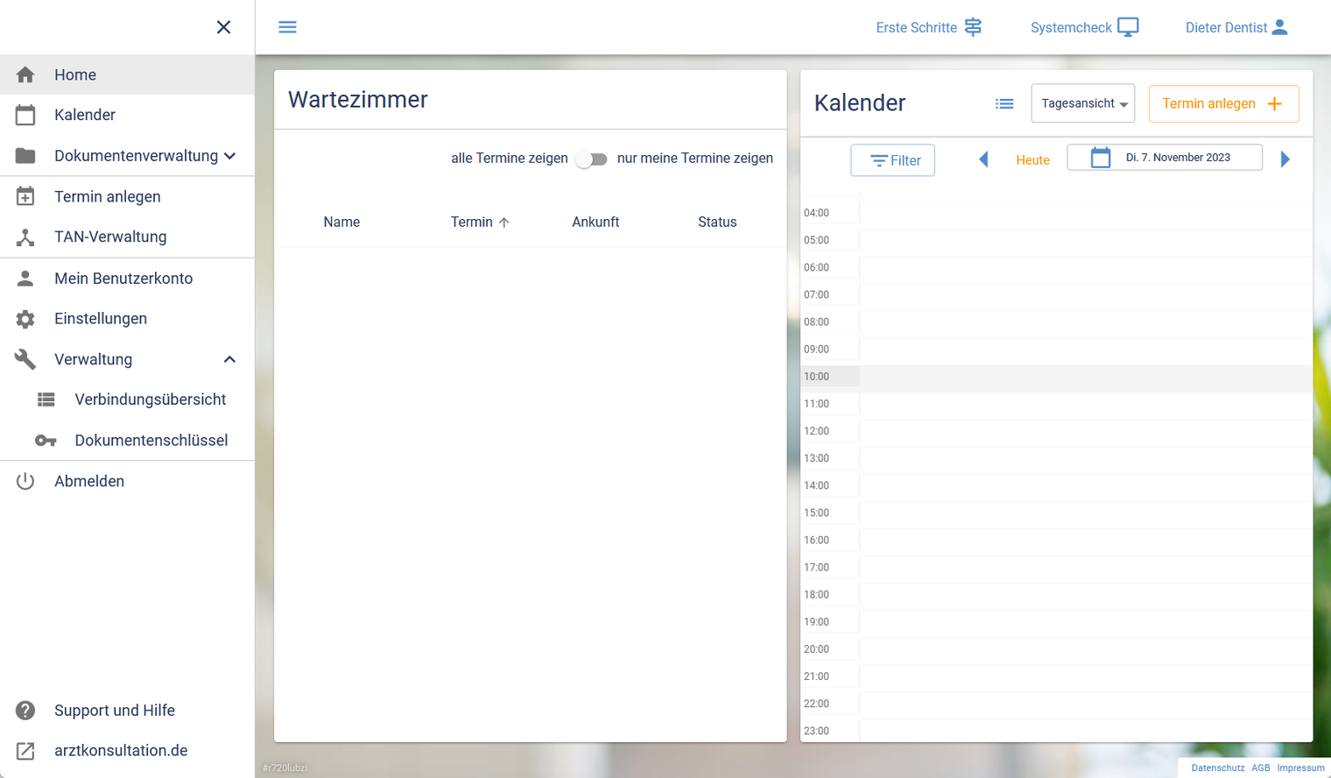Open the Filter button in calendar

892,160
